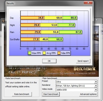Click the Call of Pripyat logo text

click(x=21, y=72)
